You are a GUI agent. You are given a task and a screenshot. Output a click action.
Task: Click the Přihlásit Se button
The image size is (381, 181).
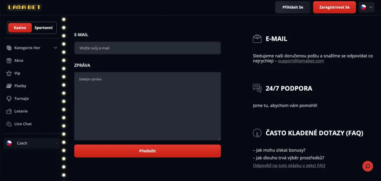point(293,7)
